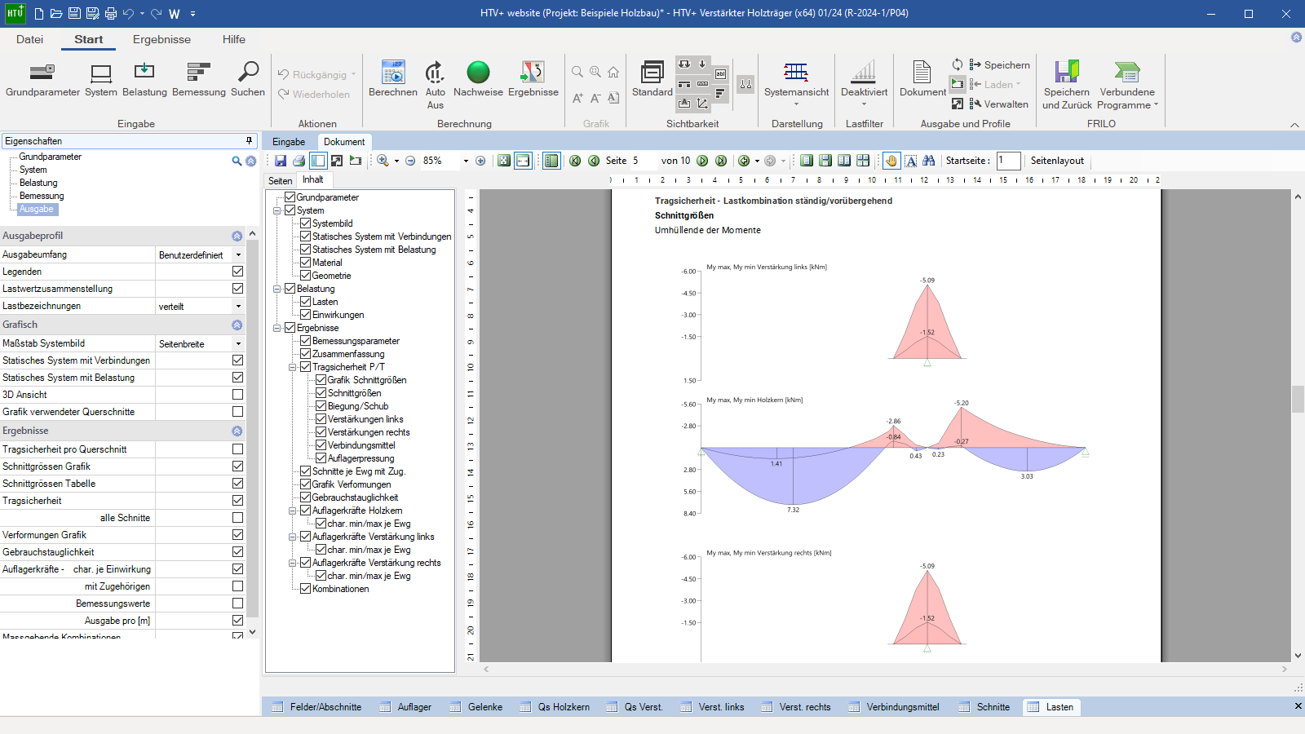Uncheck Material in the contents tree
The height and width of the screenshot is (734, 1305).
[305, 262]
